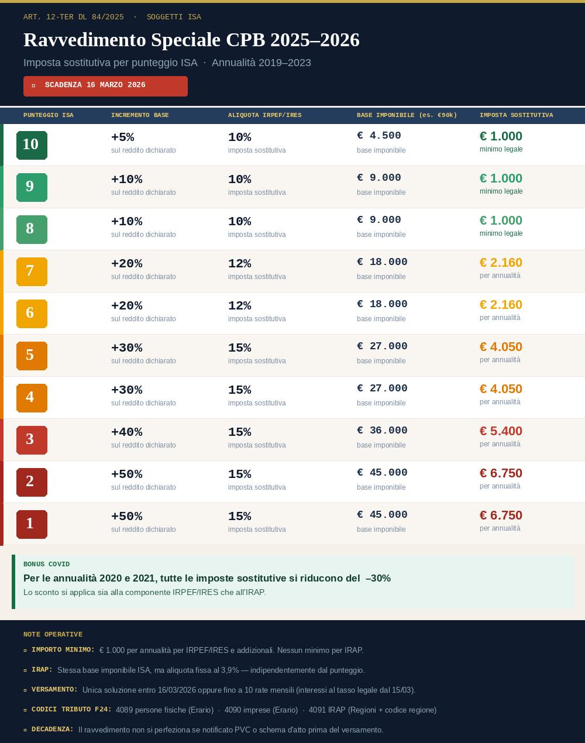The image size is (585, 743).
Task: Click the Punteggio ISA column header
Action: (x=49, y=115)
